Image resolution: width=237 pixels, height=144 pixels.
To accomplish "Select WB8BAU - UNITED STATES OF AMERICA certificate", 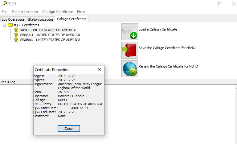I will (x=50, y=35).
